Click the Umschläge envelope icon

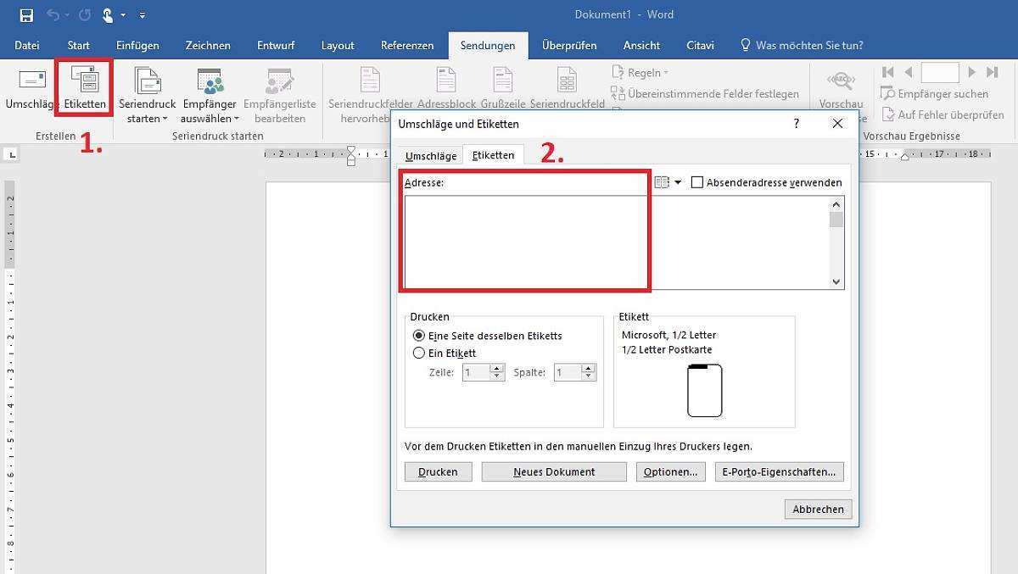tap(31, 81)
